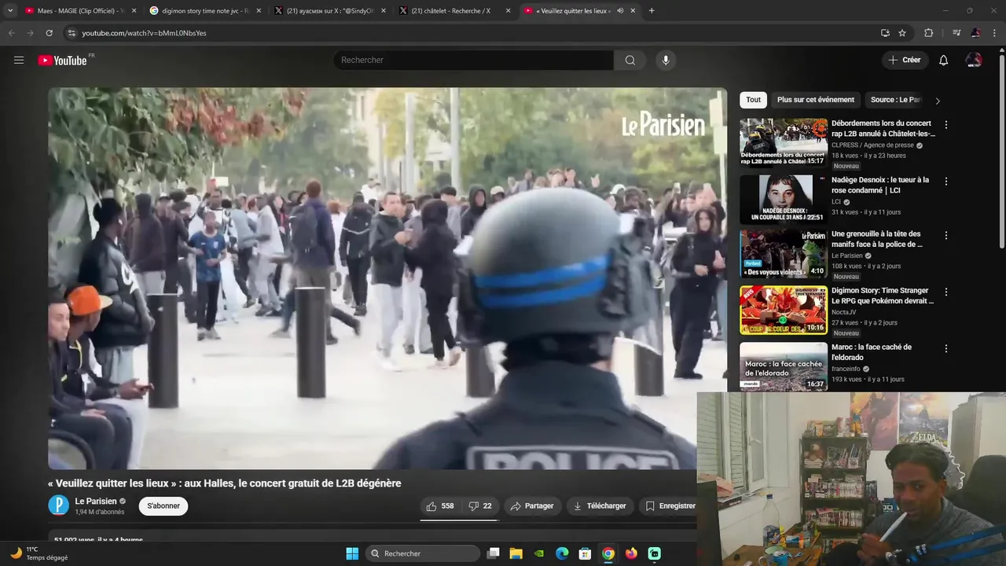The image size is (1006, 566).
Task: Dislike the video (22 thumbs down)
Action: 480,506
